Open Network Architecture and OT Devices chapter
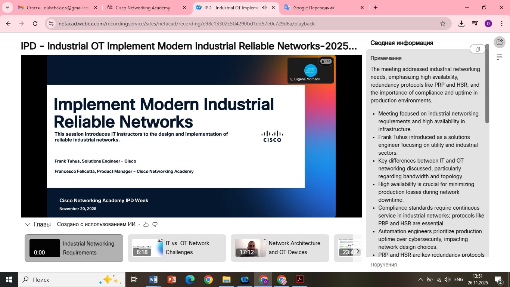This screenshot has height=287, width=510. point(280,248)
